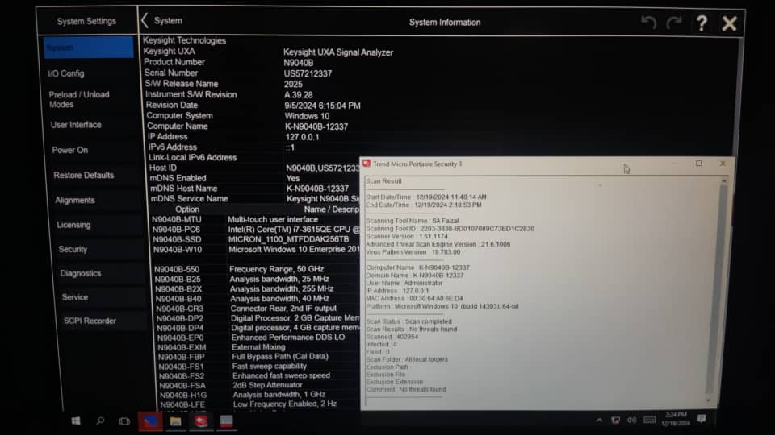Viewport: 775px width, 435px height.
Task: Click 'No threats found' scan results line
Action: (412, 329)
